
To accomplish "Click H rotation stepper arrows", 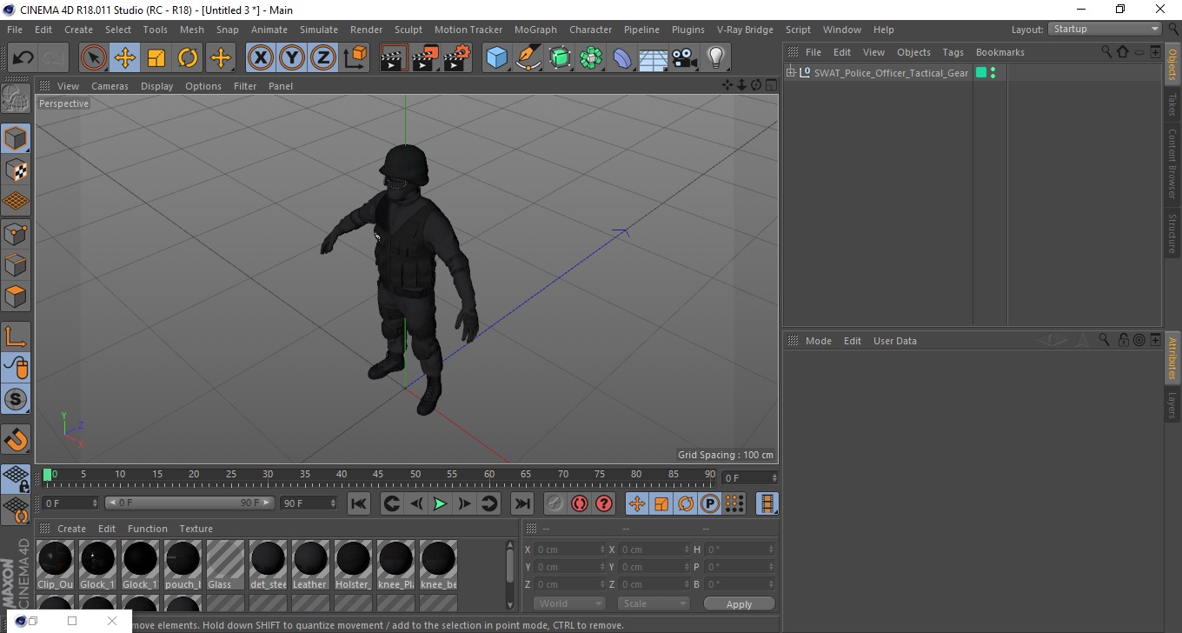I will 771,550.
